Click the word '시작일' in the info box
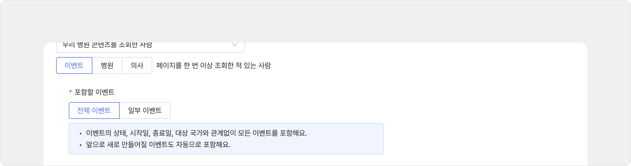Screen dimensions: 631x166 140,133
